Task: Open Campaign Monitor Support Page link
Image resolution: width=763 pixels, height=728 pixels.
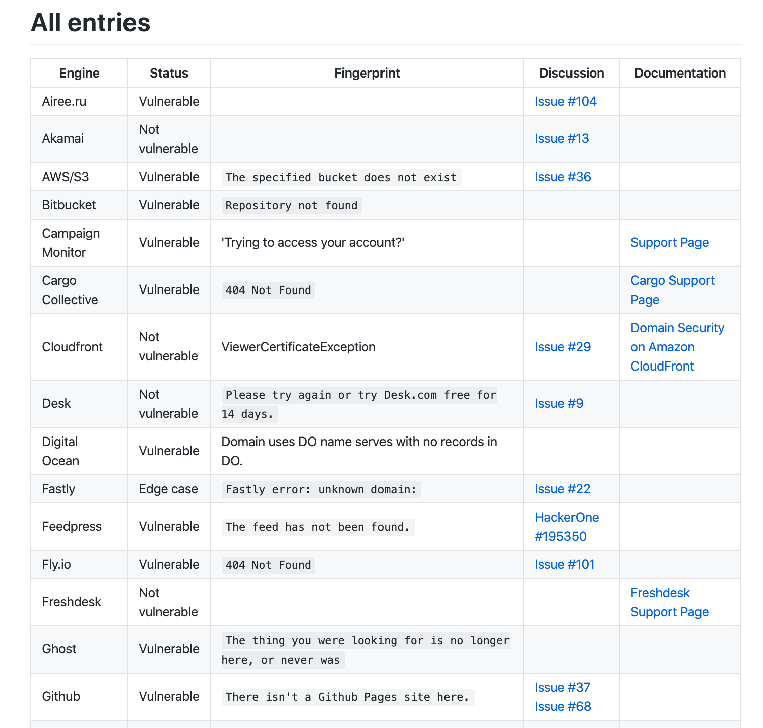Action: (669, 242)
